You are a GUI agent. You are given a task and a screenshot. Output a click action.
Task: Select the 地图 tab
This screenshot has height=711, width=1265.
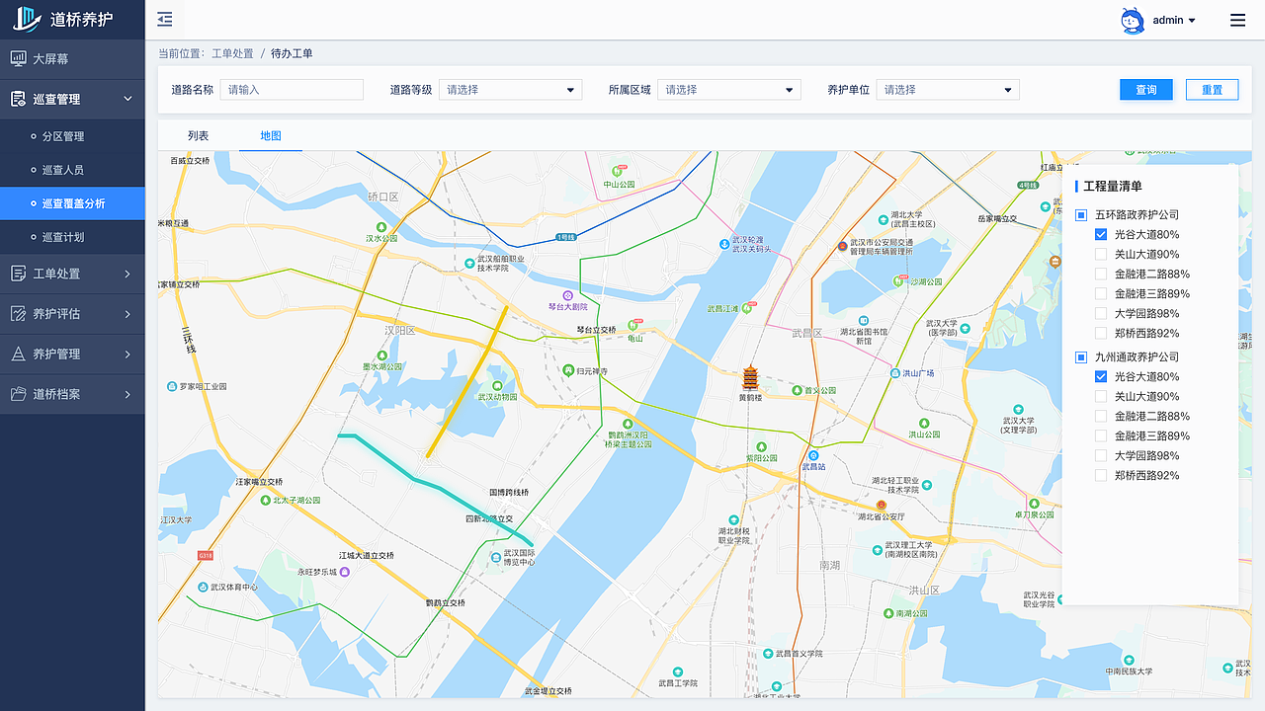271,135
